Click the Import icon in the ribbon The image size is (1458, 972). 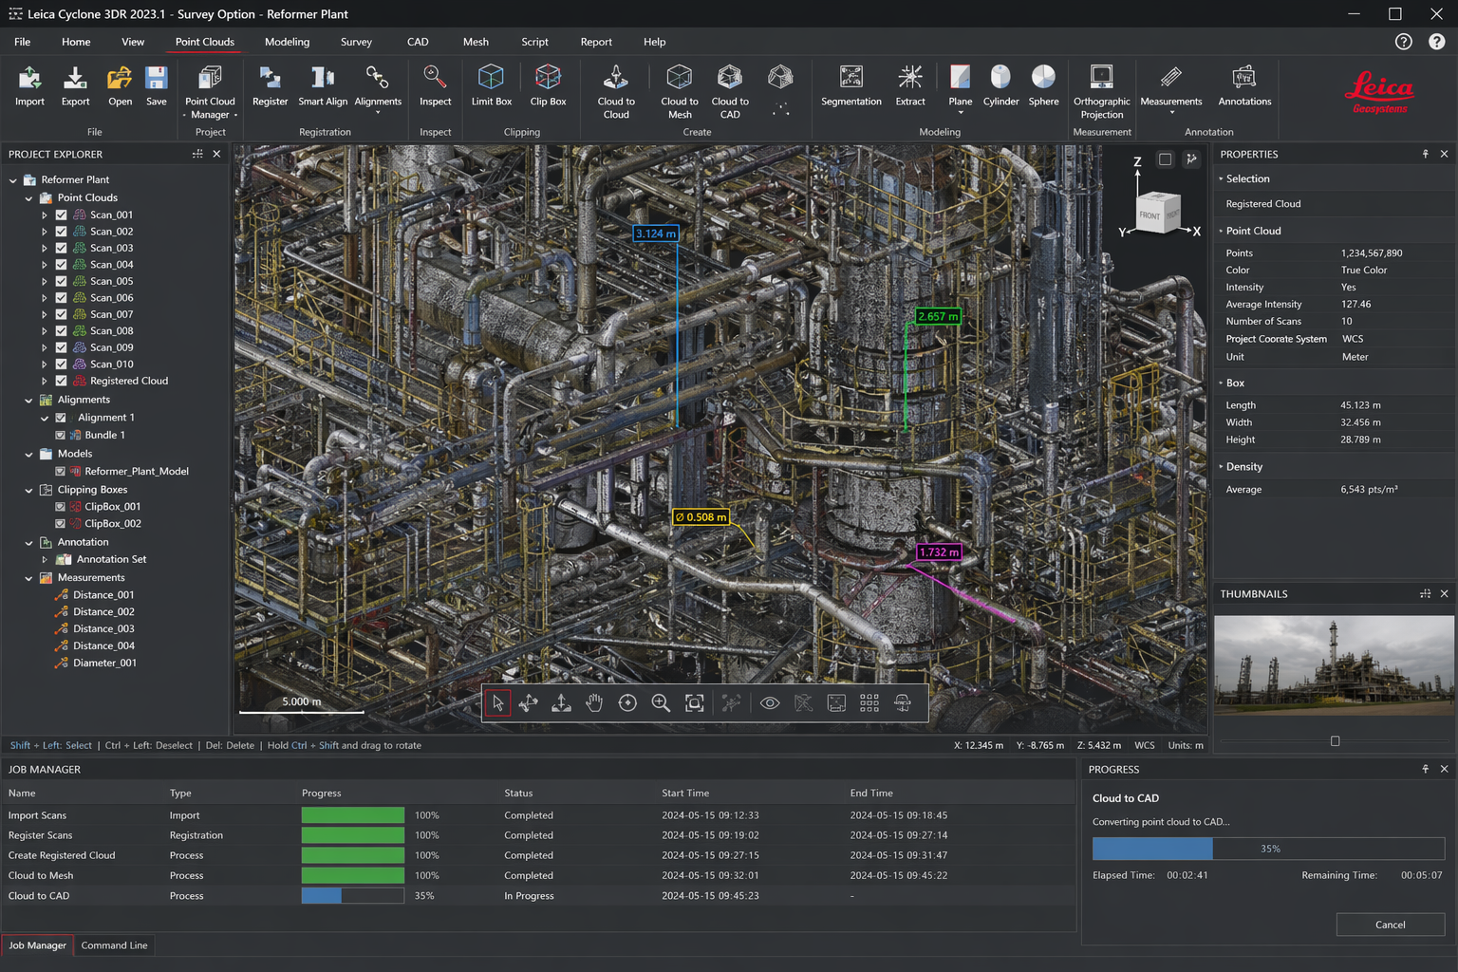click(x=29, y=85)
